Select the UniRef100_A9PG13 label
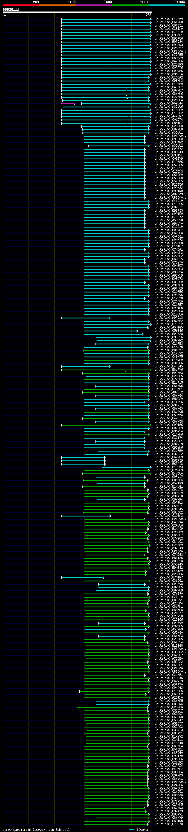This screenshot has width=188, height=832. click(x=169, y=318)
